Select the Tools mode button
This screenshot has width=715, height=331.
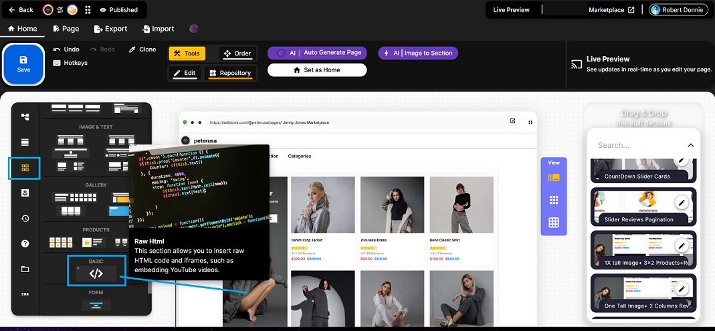[x=187, y=53]
